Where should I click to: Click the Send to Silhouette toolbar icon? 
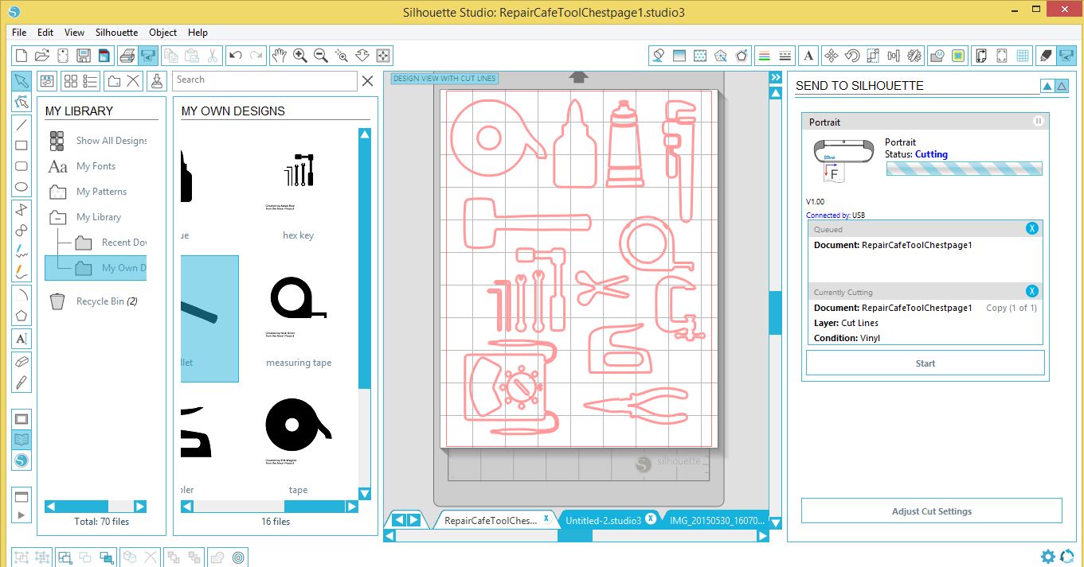click(147, 56)
